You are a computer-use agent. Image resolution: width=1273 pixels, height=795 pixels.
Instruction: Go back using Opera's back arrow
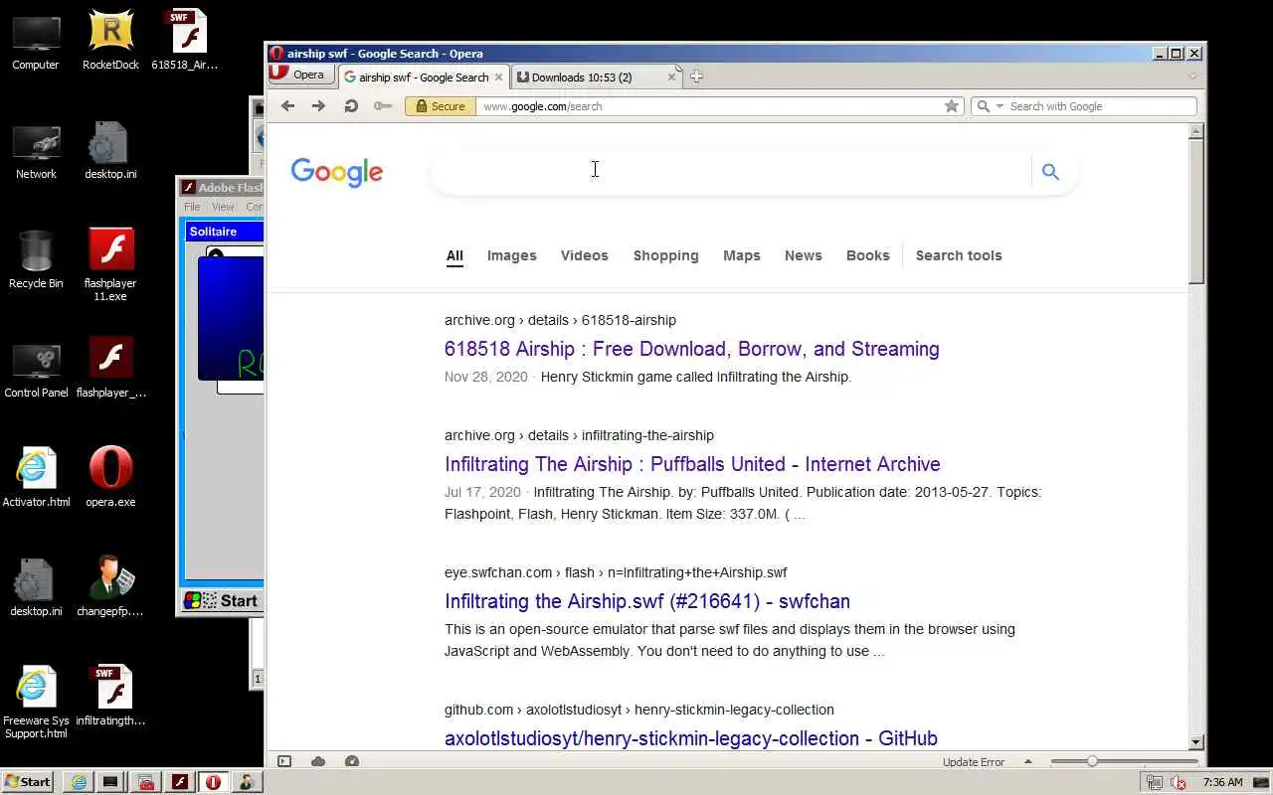[x=287, y=106]
